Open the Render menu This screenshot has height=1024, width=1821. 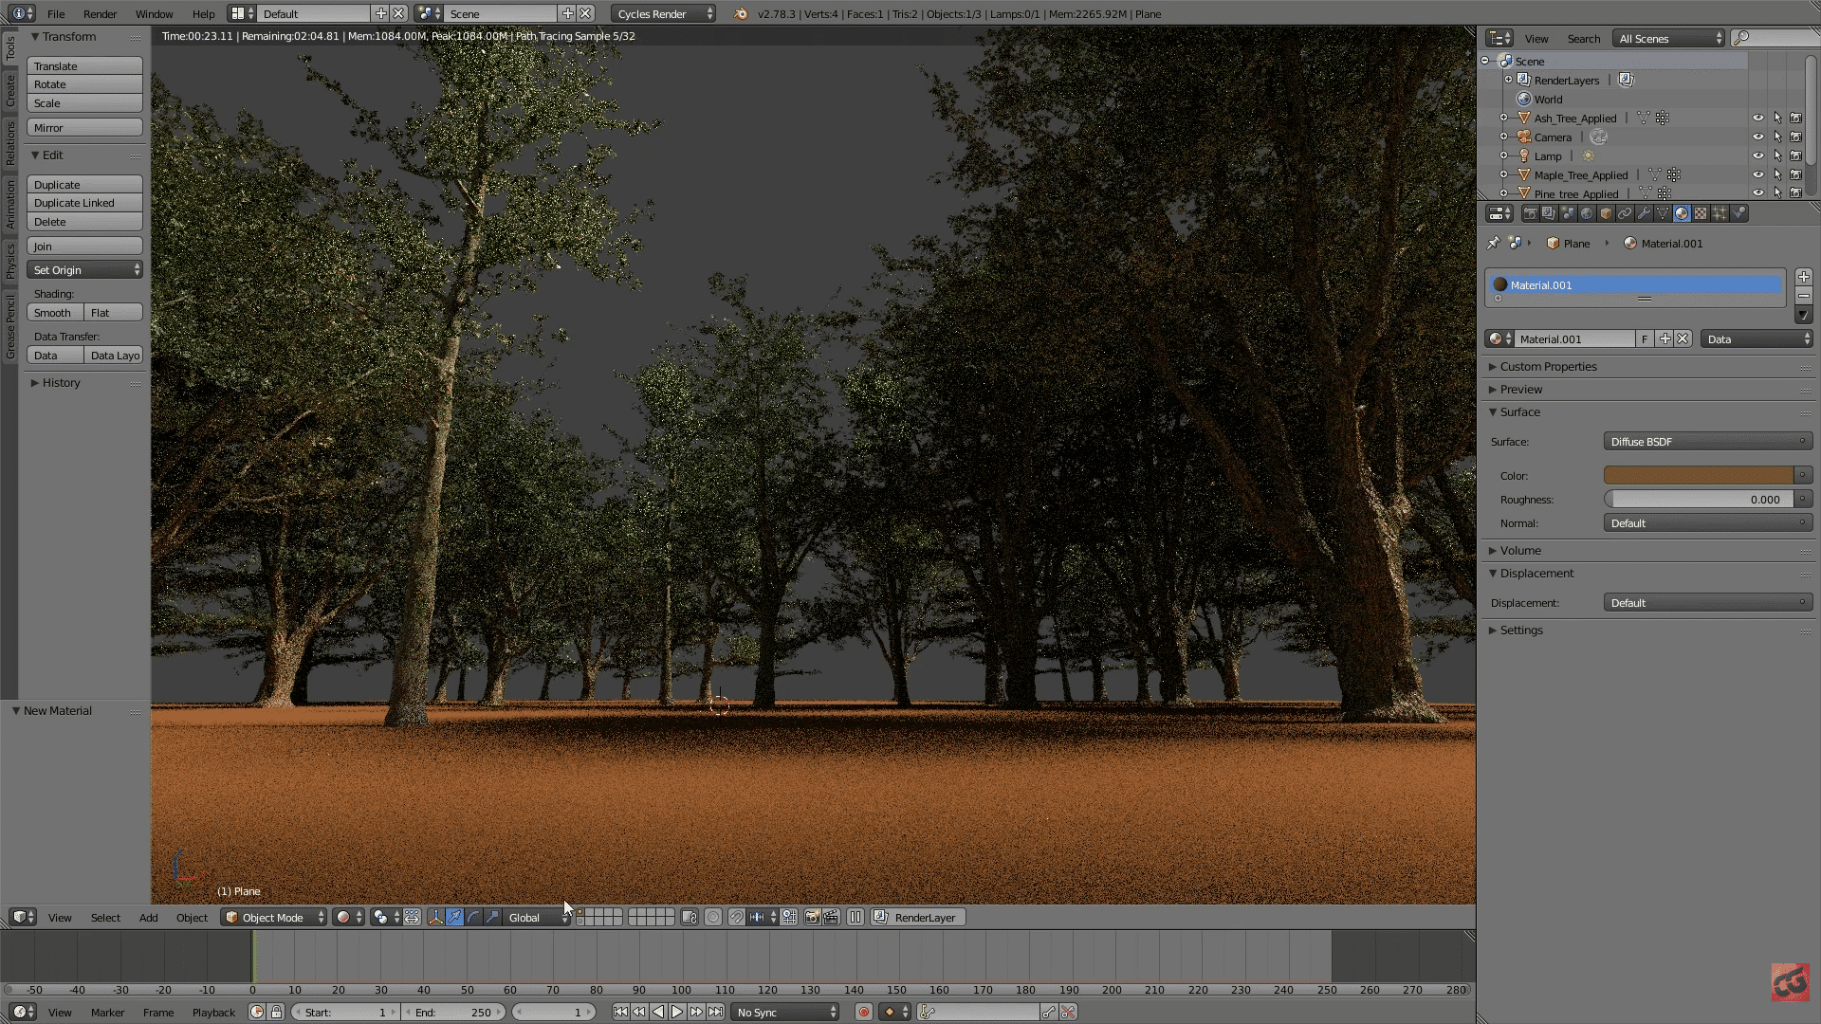click(100, 14)
